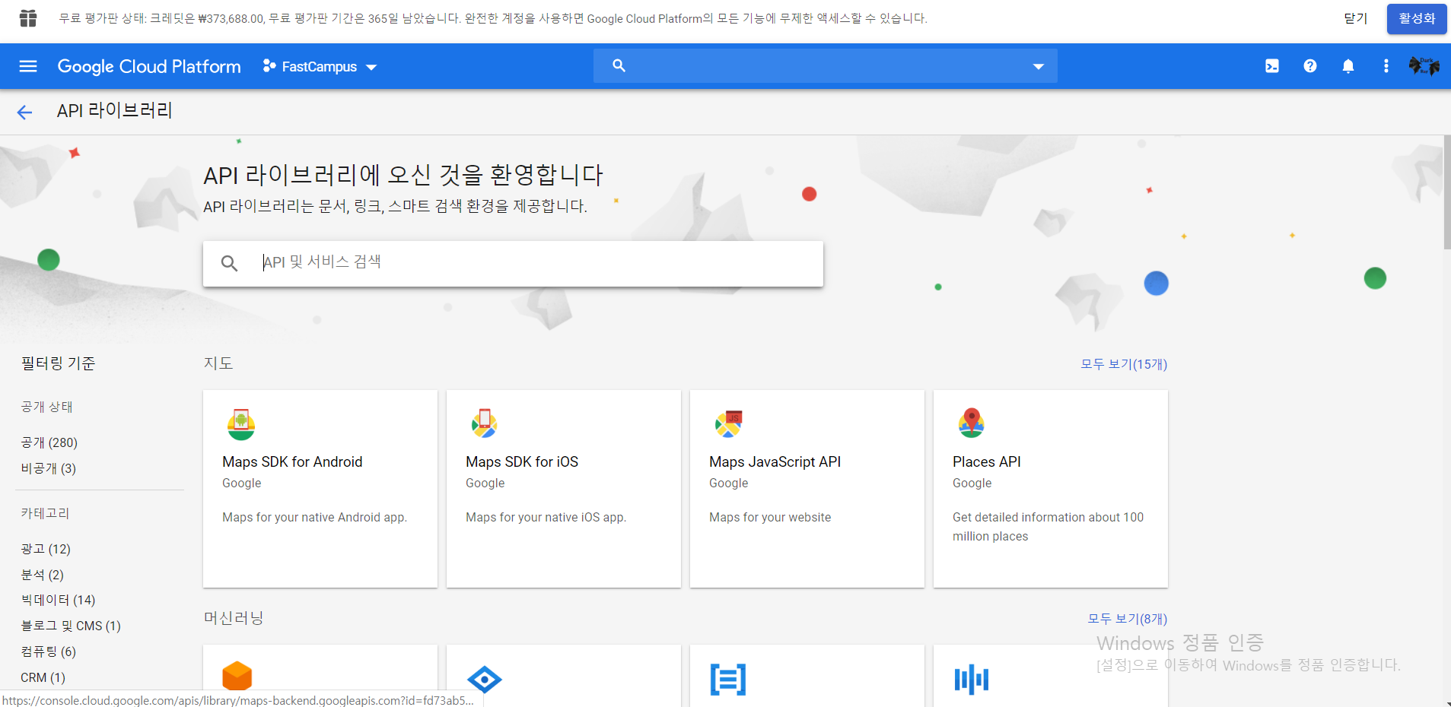
Task: Open 모두 보기(8개) for machine learning
Action: (1128, 619)
